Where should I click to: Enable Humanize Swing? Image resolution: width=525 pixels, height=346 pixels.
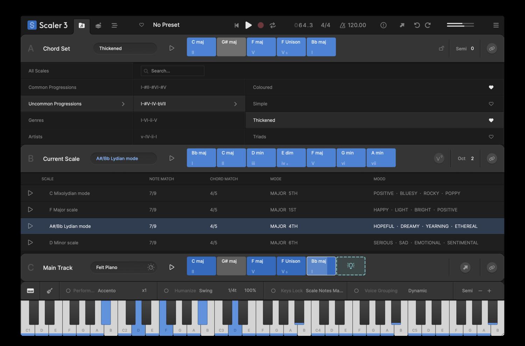pyautogui.click(x=166, y=291)
